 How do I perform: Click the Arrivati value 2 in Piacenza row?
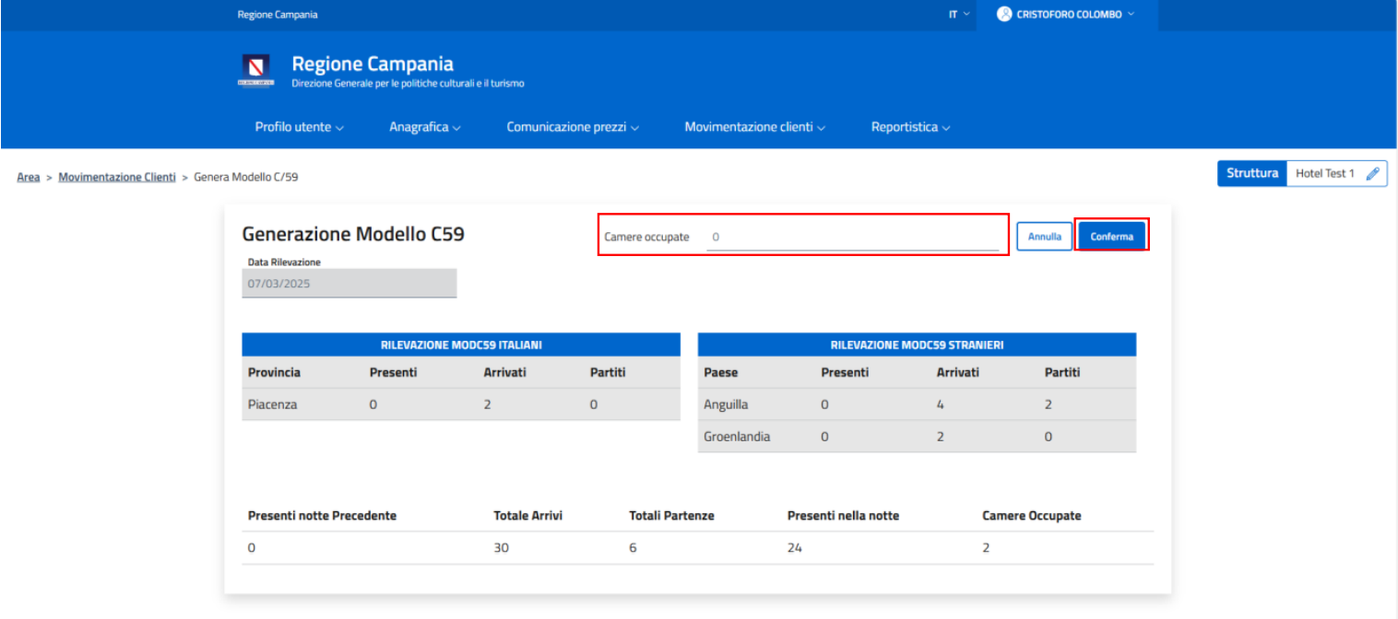487,404
